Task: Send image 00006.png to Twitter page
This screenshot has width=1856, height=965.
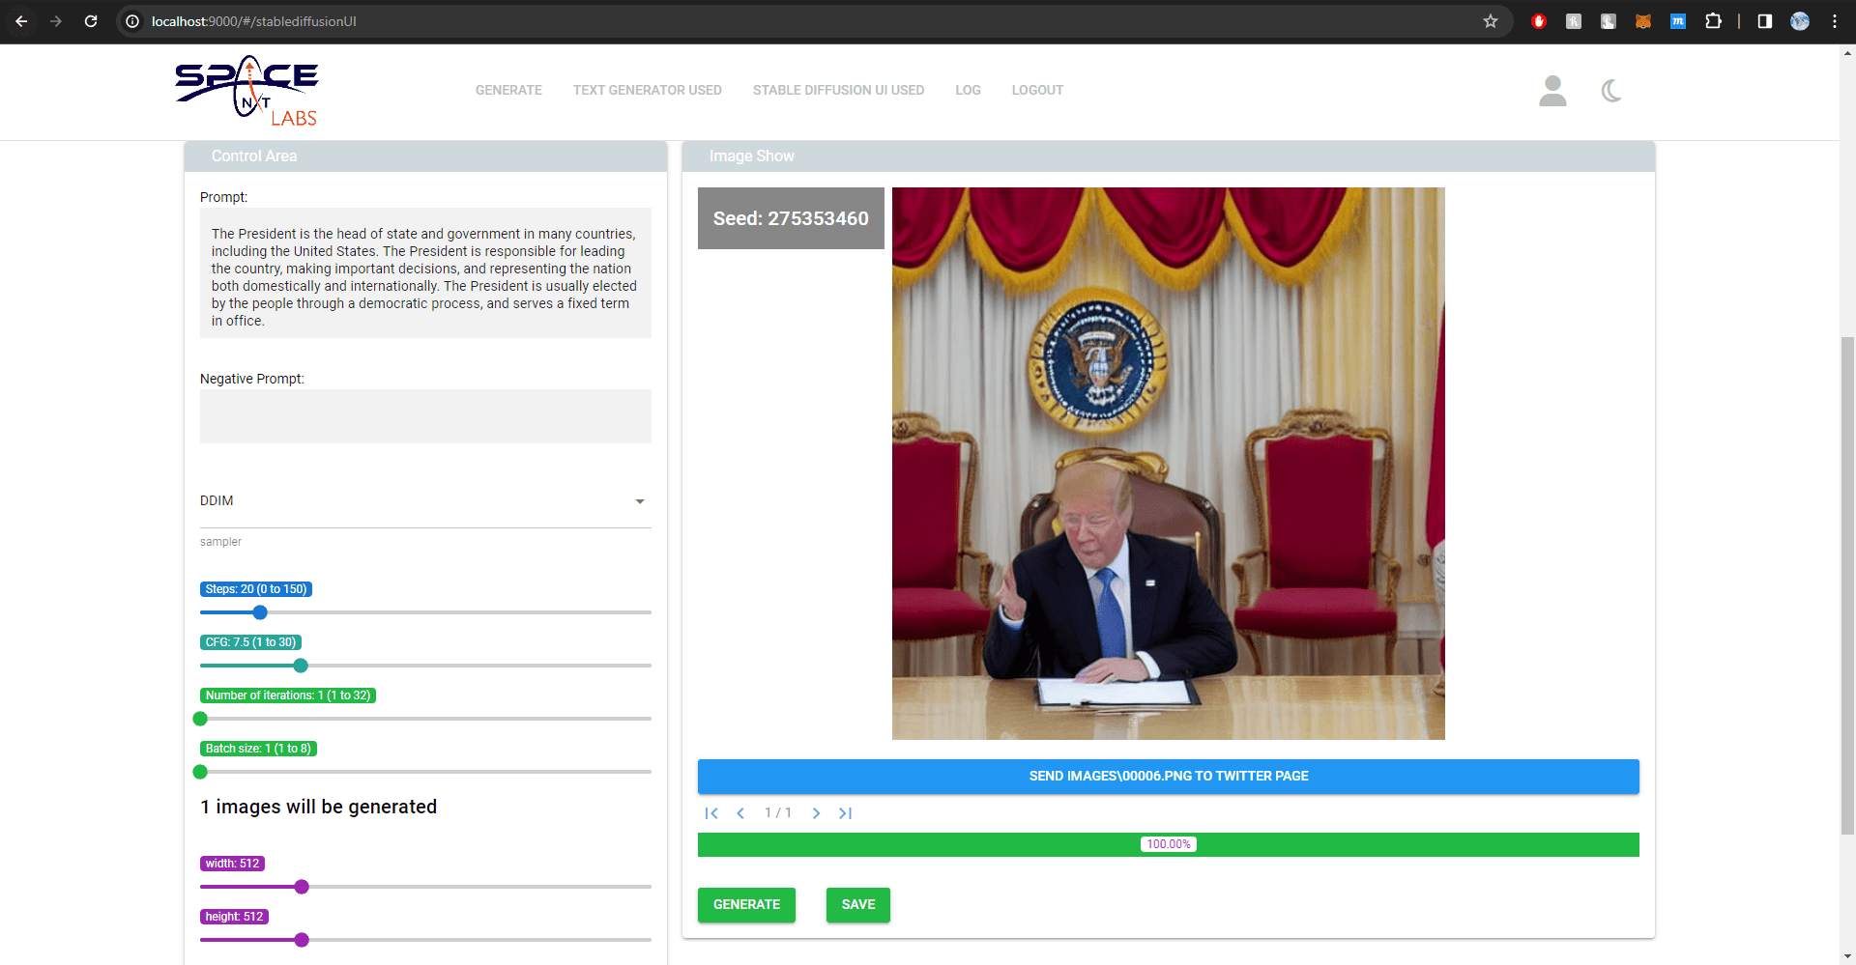Action: tap(1168, 777)
